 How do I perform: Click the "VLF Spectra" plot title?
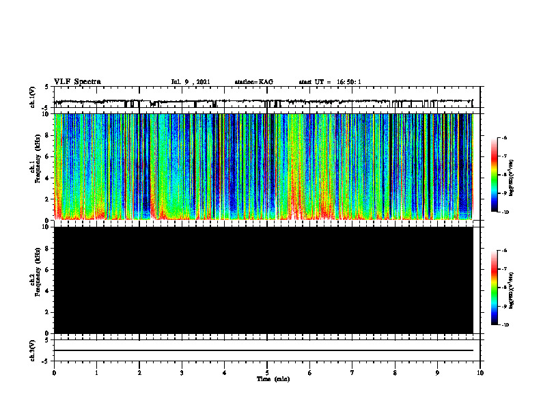[77, 82]
